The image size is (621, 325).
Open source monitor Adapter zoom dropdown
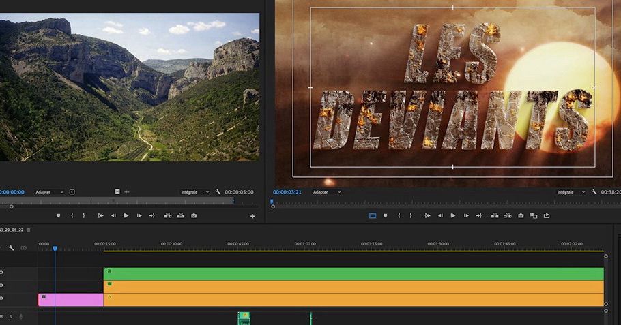[x=50, y=192]
